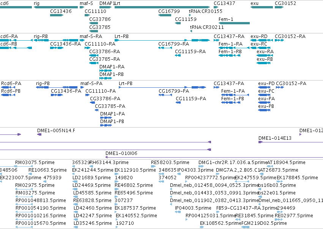This screenshot has width=323, height=229.
Task: Click the "CG33785-PA" protein label
Action: [110, 106]
